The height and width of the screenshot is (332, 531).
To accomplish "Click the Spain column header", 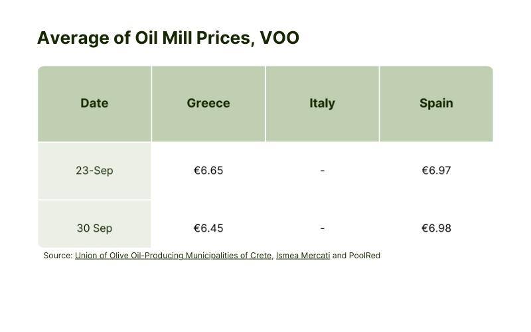I will tap(436, 104).
